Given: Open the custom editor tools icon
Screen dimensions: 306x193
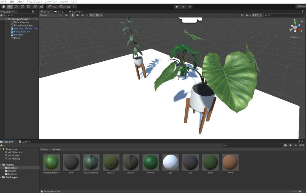Looking at the screenshot, I should coord(41,7).
